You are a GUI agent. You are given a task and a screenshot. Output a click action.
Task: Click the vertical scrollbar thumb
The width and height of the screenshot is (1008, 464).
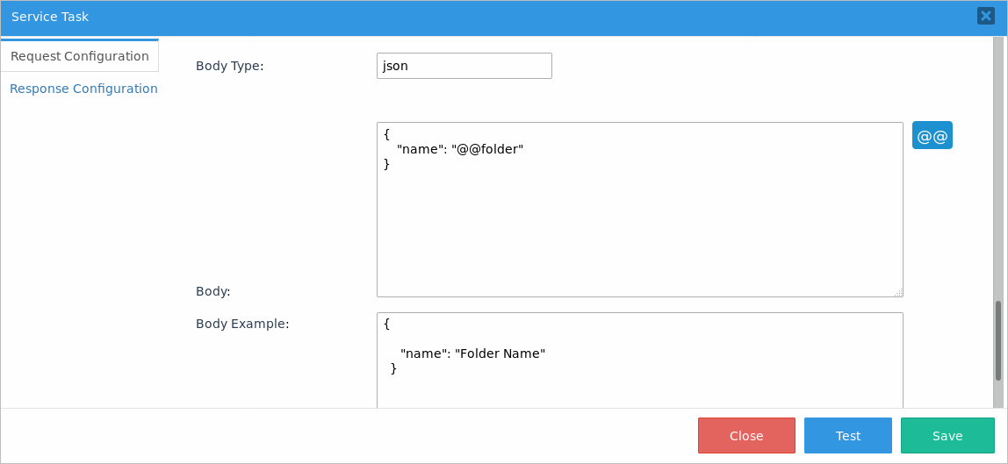[x=998, y=341]
